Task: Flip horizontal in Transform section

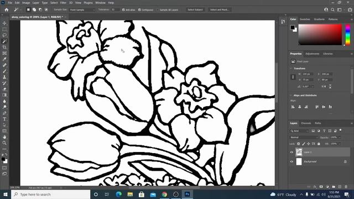Action: point(324,86)
